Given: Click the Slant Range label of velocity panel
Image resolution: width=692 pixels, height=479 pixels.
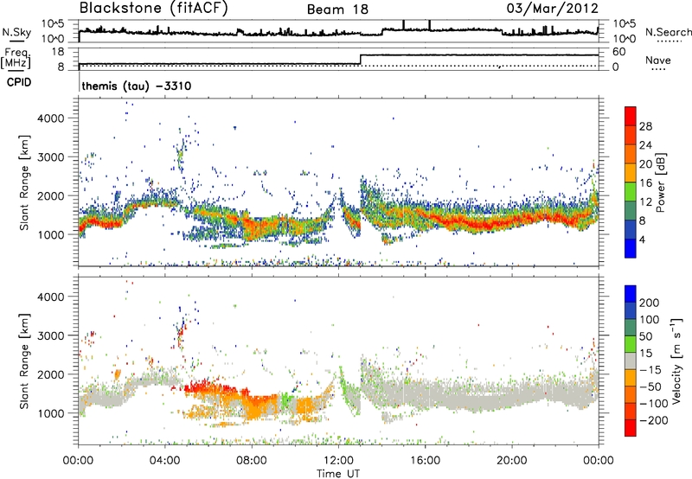Looking at the screenshot, I should [24, 361].
